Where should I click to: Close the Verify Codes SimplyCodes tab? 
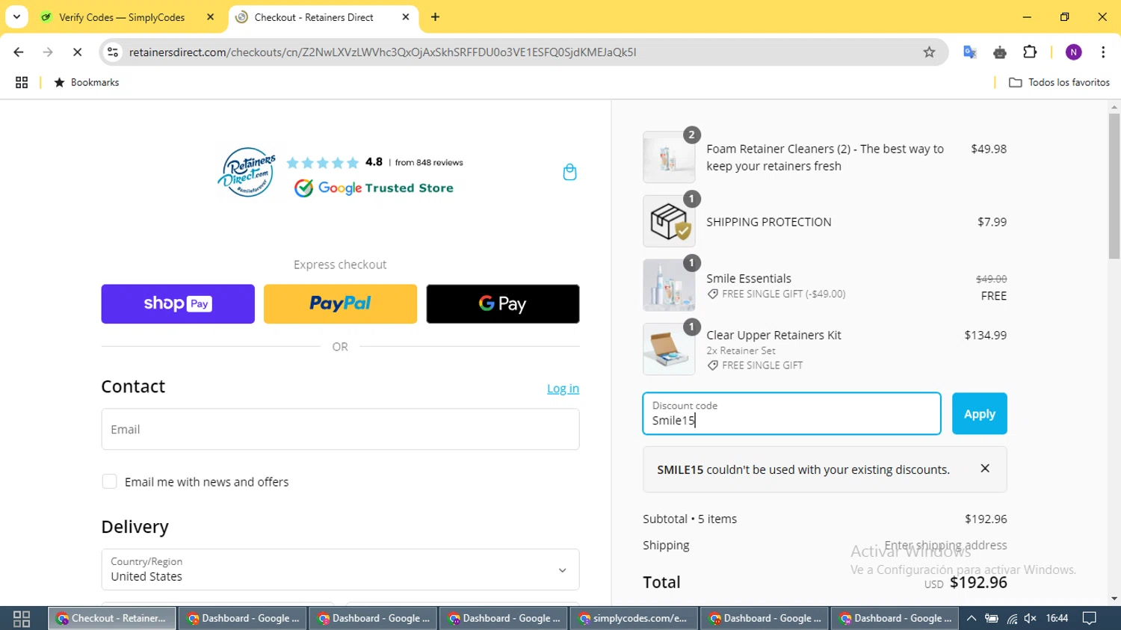(210, 17)
